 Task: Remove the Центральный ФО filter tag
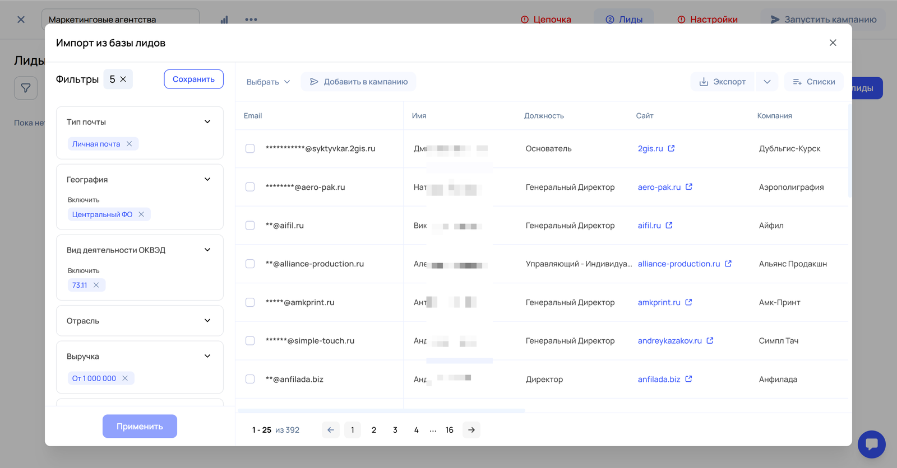click(x=141, y=214)
